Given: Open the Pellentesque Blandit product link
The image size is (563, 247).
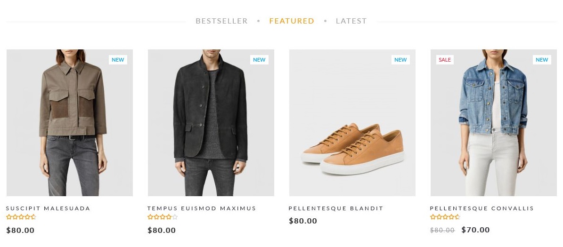Looking at the screenshot, I should (336, 208).
